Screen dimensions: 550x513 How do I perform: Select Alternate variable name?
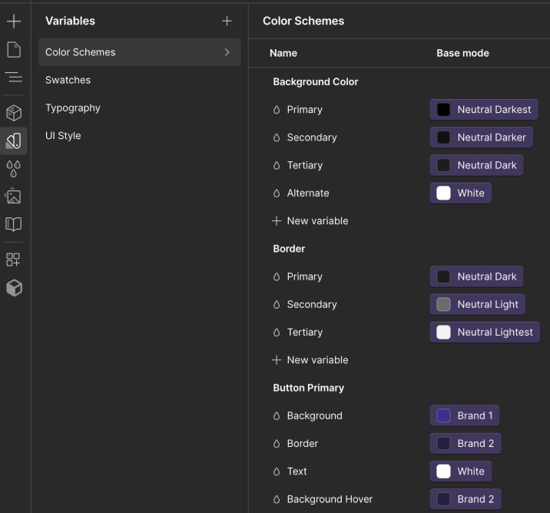click(308, 194)
